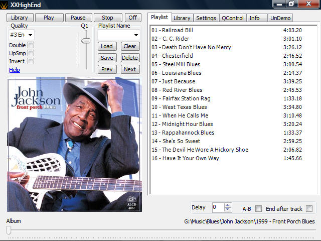This screenshot has width=321, height=241.
Task: Open the Help link
Action: (15, 70)
